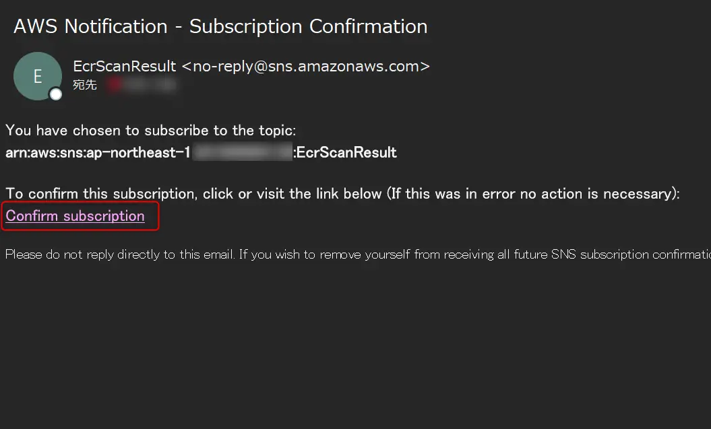
Task: Open the Confirm subscription link
Action: point(75,216)
